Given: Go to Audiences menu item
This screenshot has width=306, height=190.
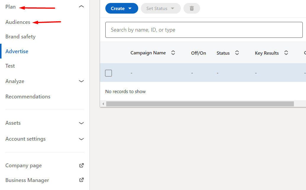Looking at the screenshot, I should click(18, 22).
